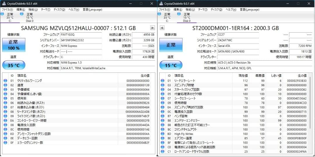Click CrystalDiskInfo app icon in right title bar

[161, 3]
